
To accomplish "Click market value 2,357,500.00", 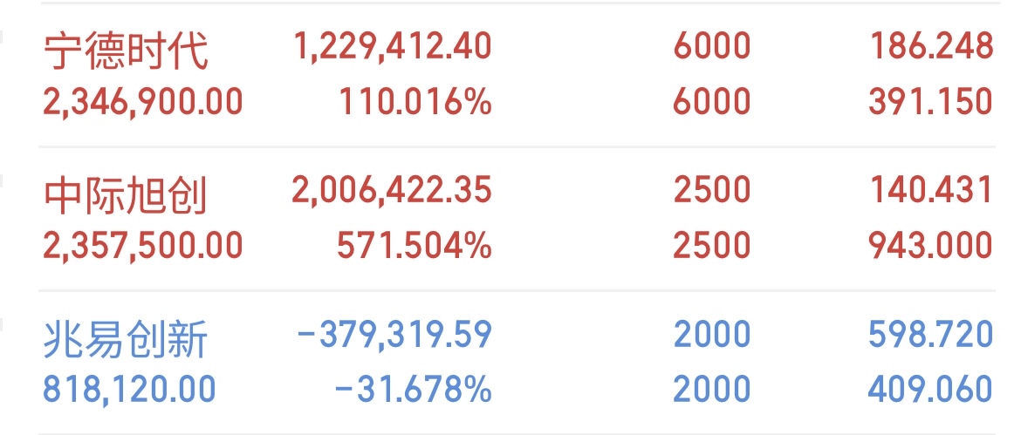I will (x=142, y=246).
